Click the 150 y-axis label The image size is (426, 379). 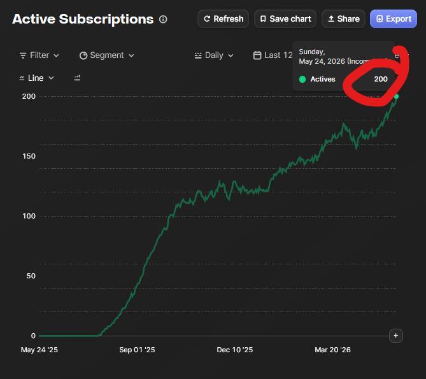point(29,156)
